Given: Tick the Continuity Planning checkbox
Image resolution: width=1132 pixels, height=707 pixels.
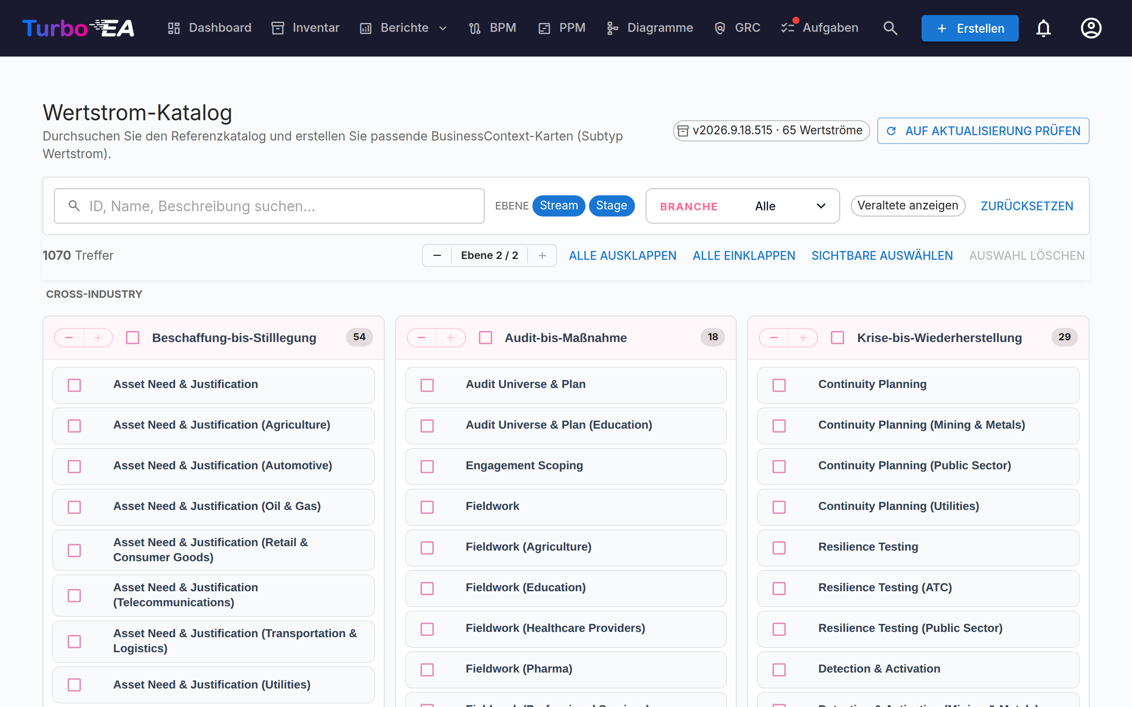Looking at the screenshot, I should click(779, 385).
